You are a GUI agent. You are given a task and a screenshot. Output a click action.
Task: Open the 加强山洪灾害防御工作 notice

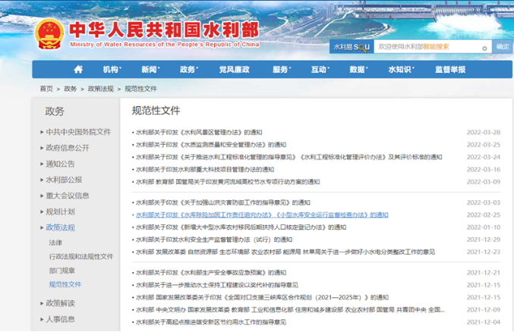[x=223, y=202]
